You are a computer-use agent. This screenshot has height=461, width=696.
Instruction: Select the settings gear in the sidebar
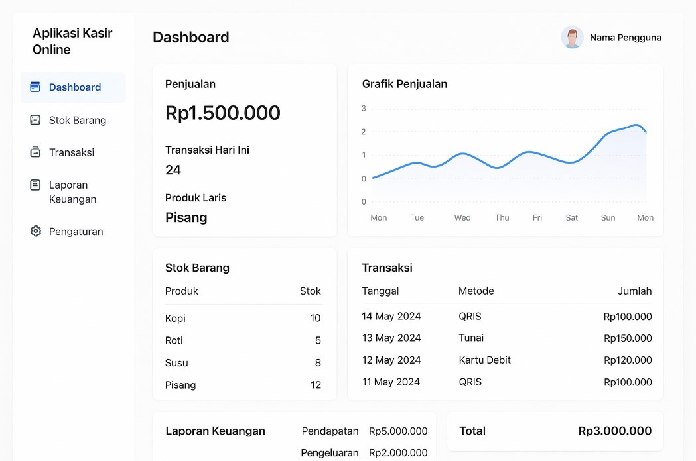click(x=35, y=231)
